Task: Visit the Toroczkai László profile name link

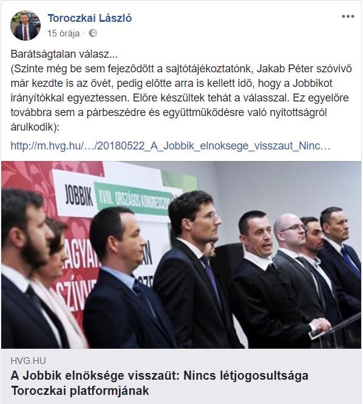Action: coord(90,18)
